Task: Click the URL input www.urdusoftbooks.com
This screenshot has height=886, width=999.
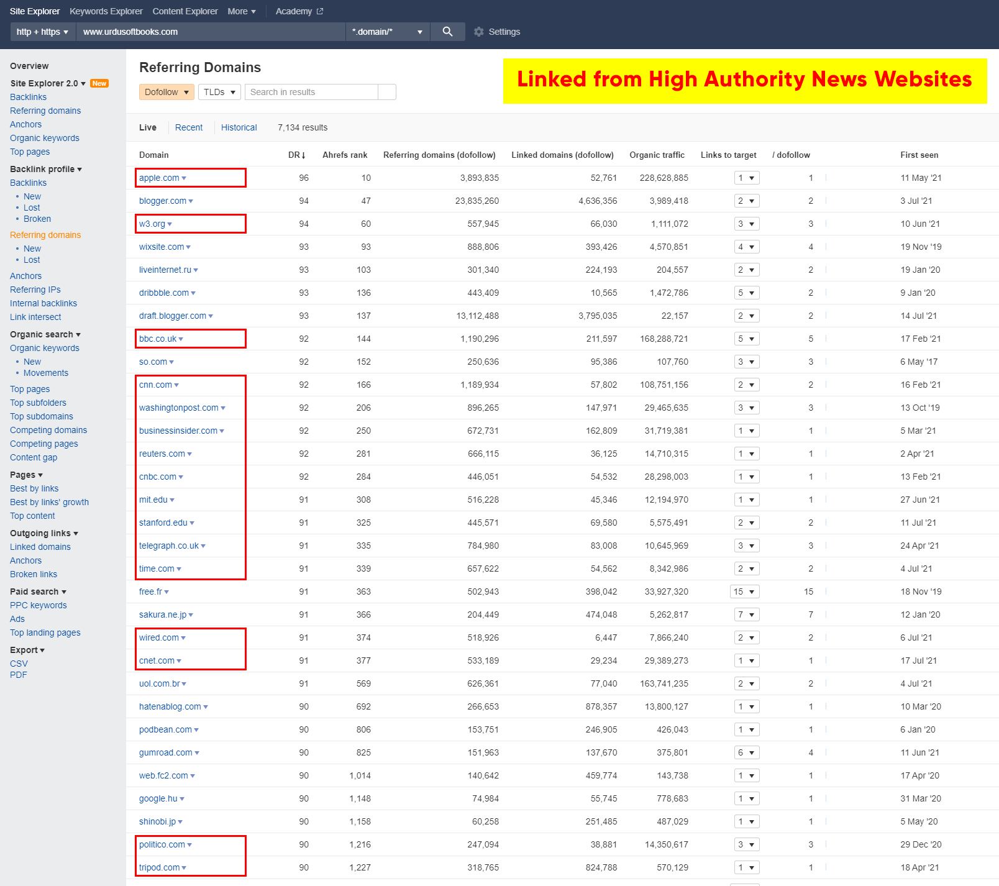Action: point(211,32)
